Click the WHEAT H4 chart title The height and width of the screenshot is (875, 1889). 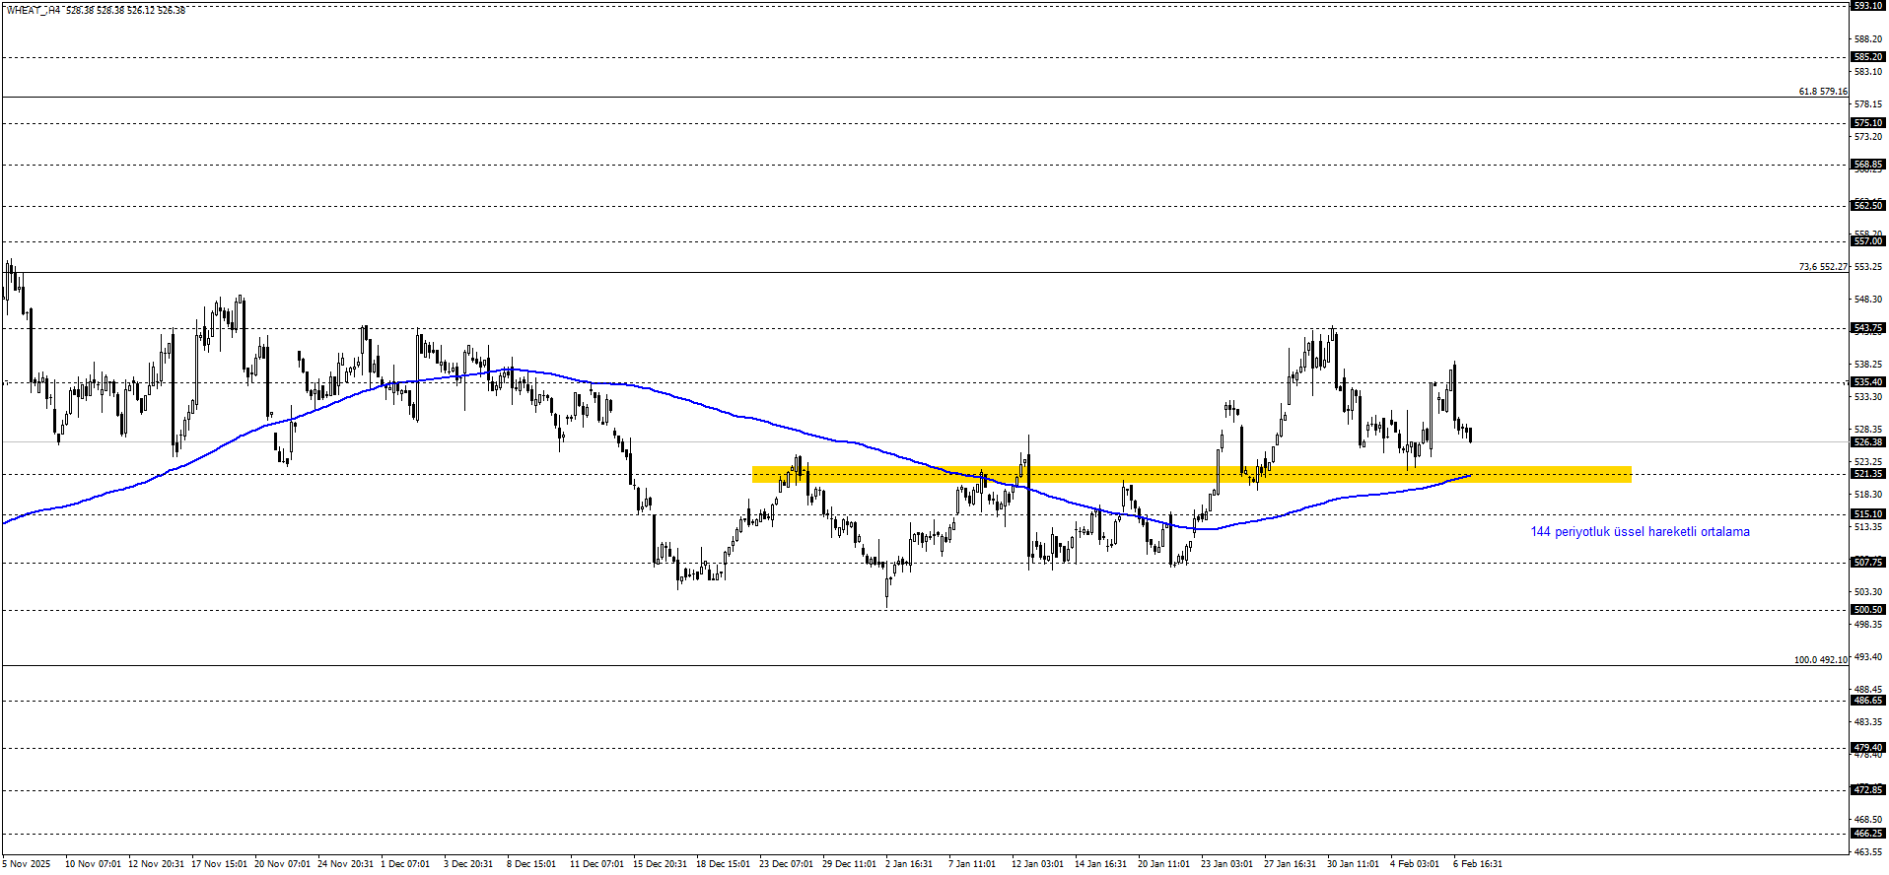pos(33,11)
